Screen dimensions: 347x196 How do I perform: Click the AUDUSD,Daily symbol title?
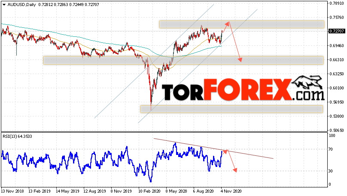click(x=21, y=5)
